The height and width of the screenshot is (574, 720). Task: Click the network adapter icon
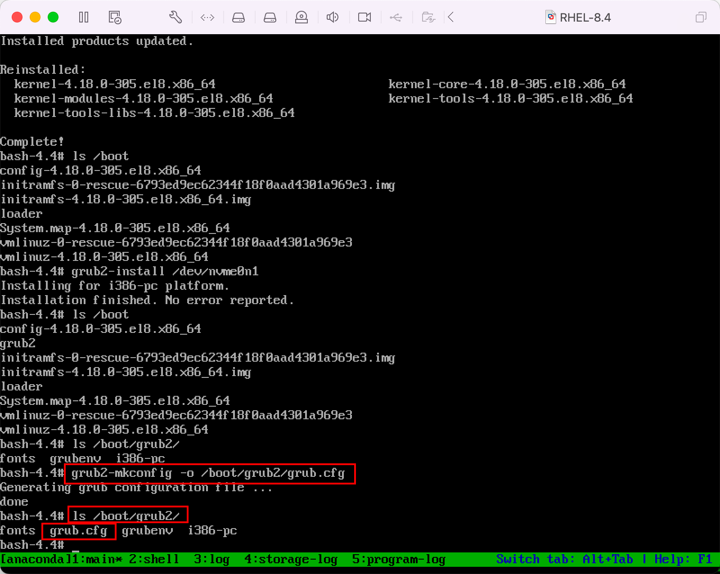207,18
